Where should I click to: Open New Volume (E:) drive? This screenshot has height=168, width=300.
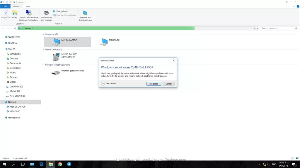point(16,96)
